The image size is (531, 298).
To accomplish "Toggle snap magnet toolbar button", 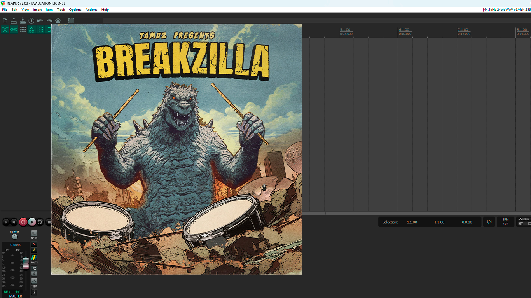I will (x=48, y=29).
